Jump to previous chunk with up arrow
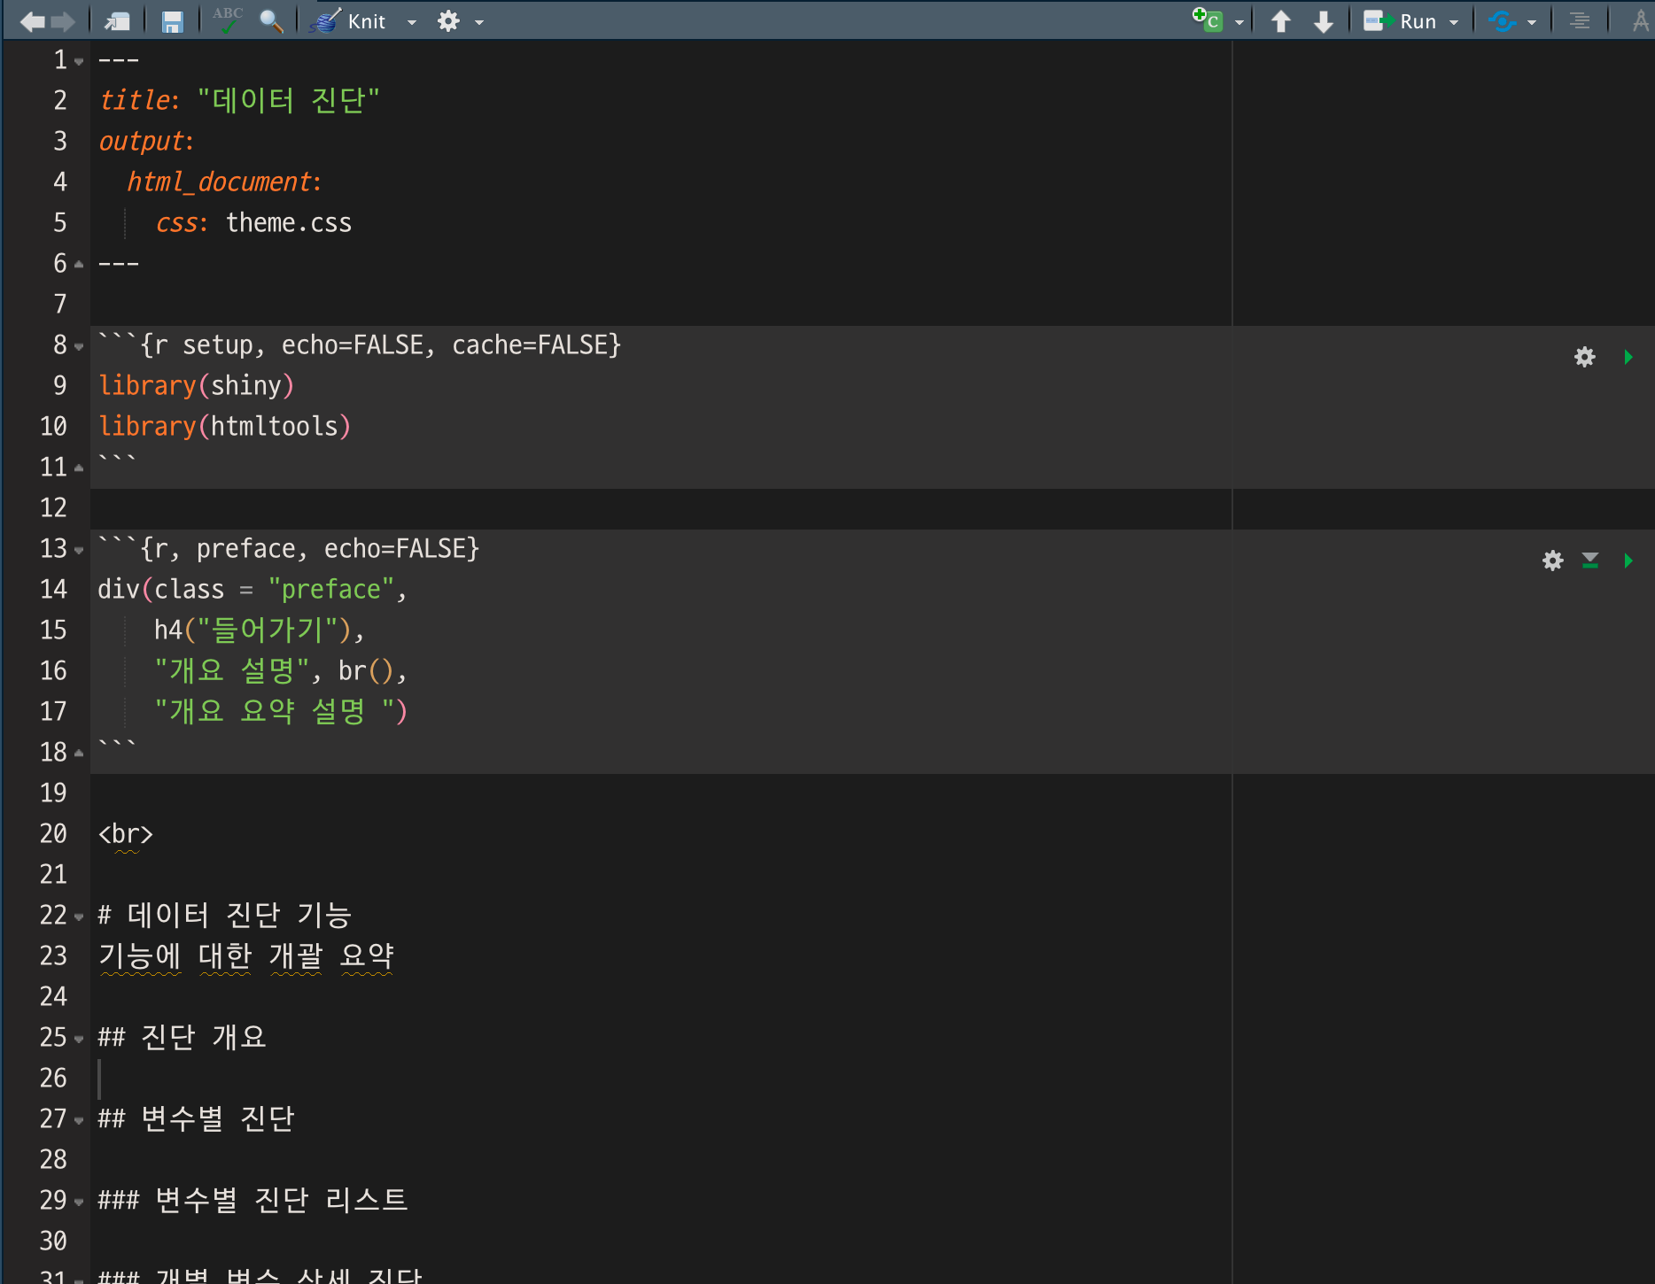 pyautogui.click(x=1280, y=21)
